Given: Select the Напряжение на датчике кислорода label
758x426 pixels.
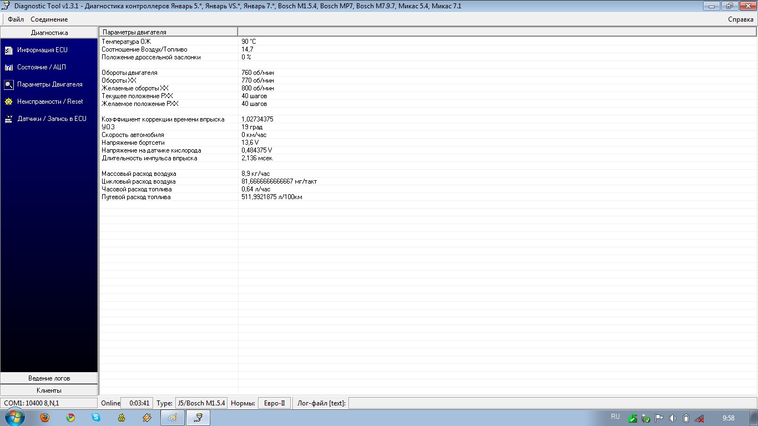Looking at the screenshot, I should click(x=151, y=150).
